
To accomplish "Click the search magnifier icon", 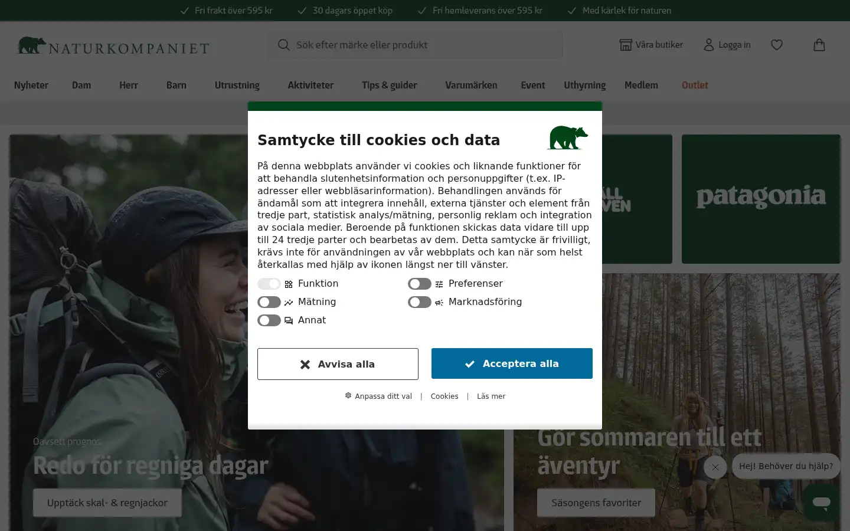I will coord(284,45).
